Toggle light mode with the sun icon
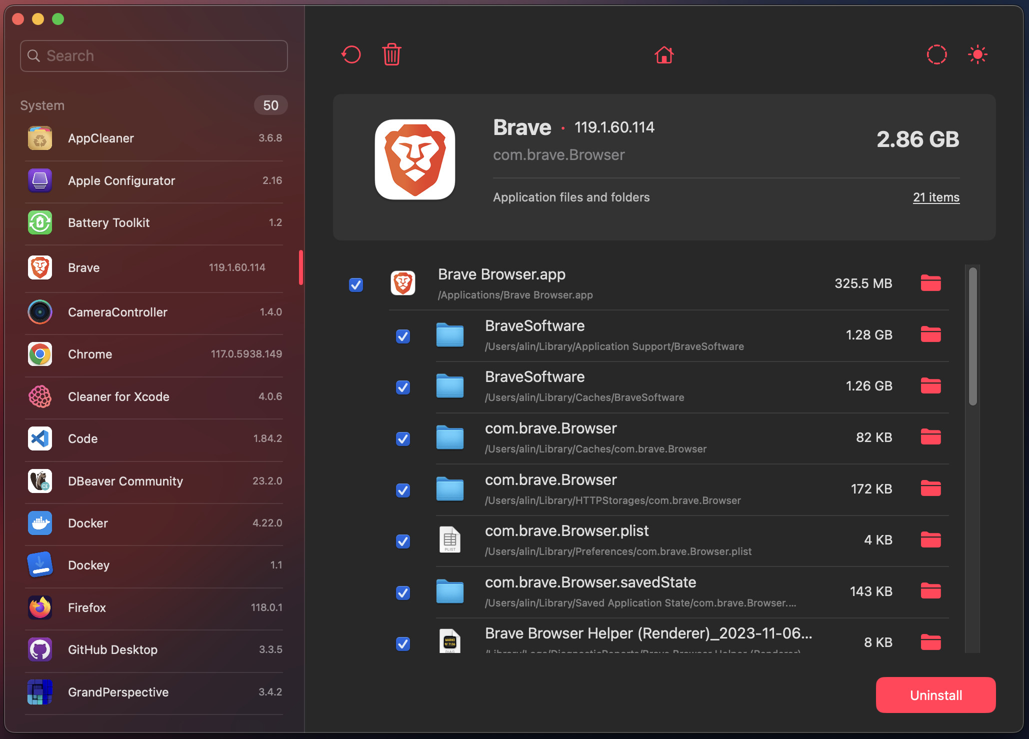Screen dimensions: 1029x739 (x=977, y=54)
